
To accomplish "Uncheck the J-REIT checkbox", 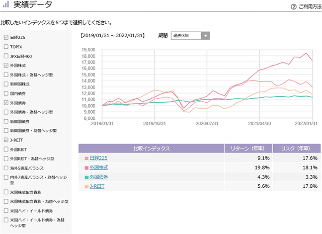I will coord(6,140).
